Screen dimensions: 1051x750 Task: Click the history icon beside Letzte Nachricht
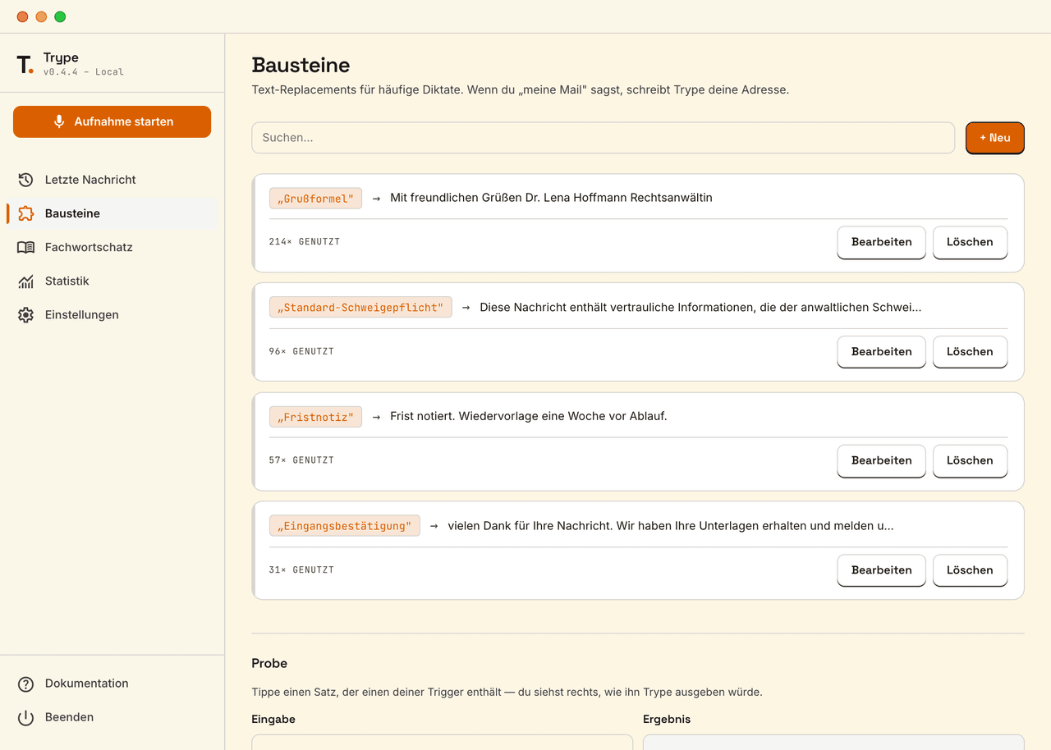[x=25, y=180]
